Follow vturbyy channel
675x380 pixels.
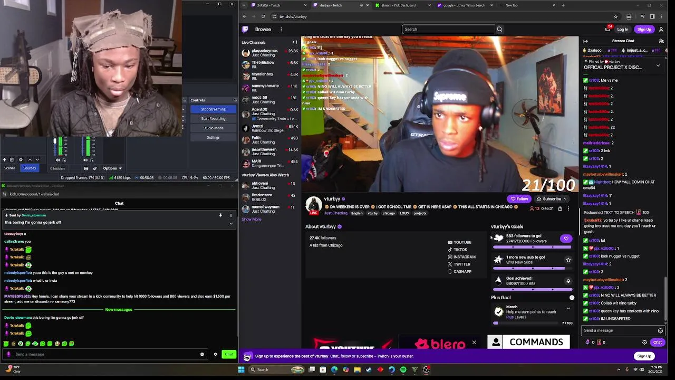[519, 199]
